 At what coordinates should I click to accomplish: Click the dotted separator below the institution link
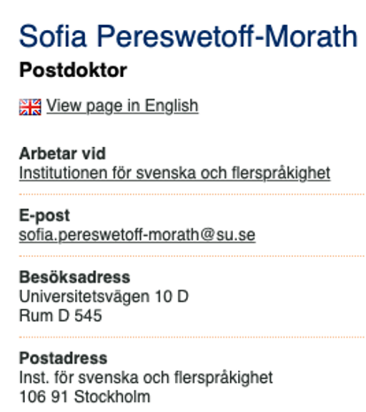[192, 194]
